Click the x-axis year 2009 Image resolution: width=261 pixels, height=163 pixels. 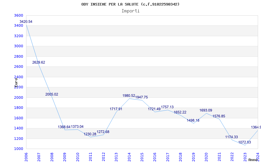coord(65,157)
